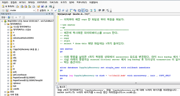The image size is (180, 96).
Task: Click Specify Values for Template Parameters icon
Action: click(108, 10)
